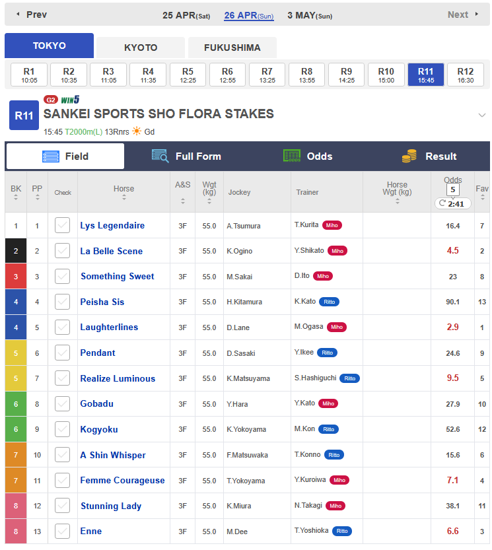Refresh odds using the 2:41 timer button

pyautogui.click(x=452, y=204)
